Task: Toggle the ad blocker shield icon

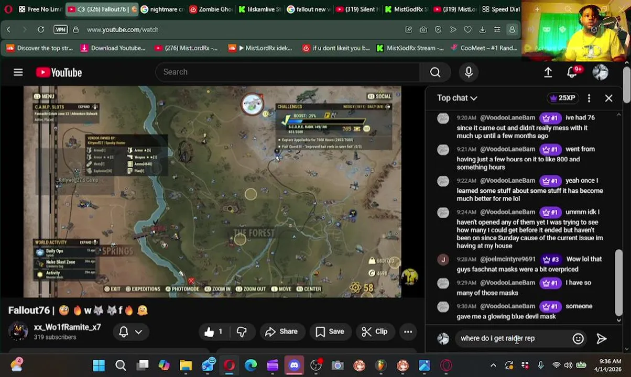Action: [438, 30]
